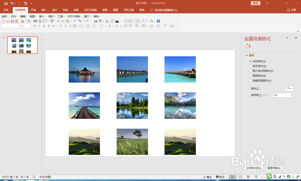Run the spelling check icon
The width and height of the screenshot is (301, 181).
coord(52,21)
